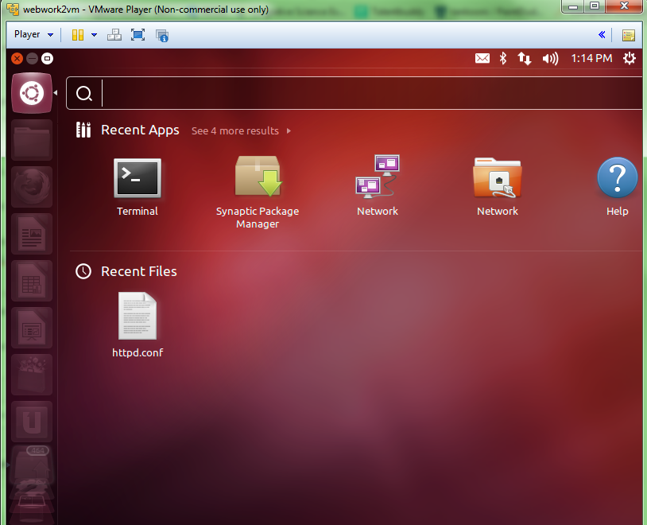Screen dimensions: 647x525
Task: Open the sound volume indicator
Action: coord(551,58)
